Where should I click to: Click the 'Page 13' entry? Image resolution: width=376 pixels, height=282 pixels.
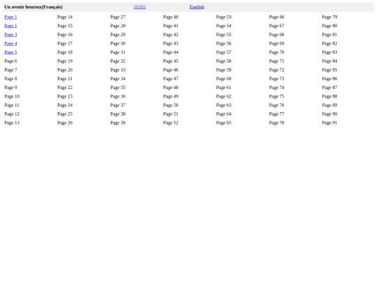[12, 123]
